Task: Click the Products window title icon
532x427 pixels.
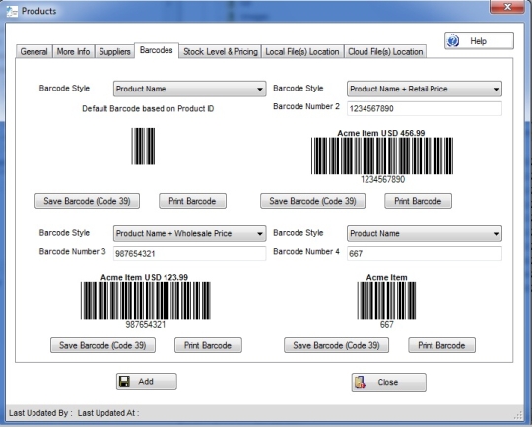Action: tap(12, 11)
